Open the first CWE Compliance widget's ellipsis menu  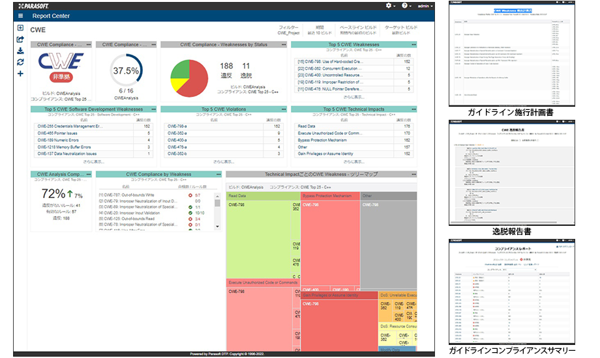[89, 45]
